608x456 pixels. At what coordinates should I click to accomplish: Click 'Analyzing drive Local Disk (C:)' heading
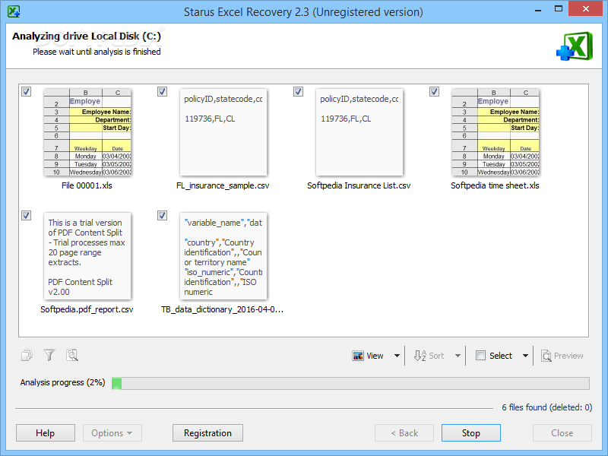click(87, 36)
